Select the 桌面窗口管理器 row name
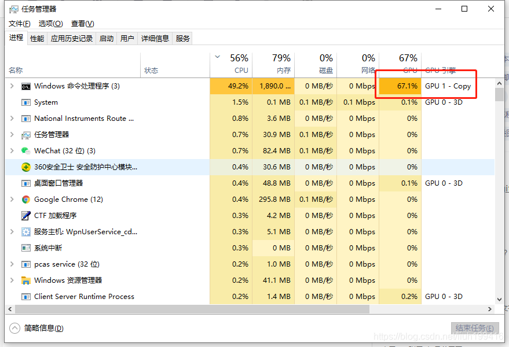Viewport: 509px width, 347px height. coord(58,183)
